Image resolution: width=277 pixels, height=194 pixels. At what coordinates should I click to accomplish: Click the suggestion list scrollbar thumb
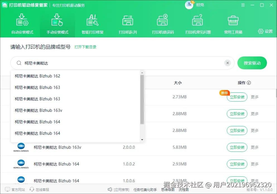click(142, 100)
